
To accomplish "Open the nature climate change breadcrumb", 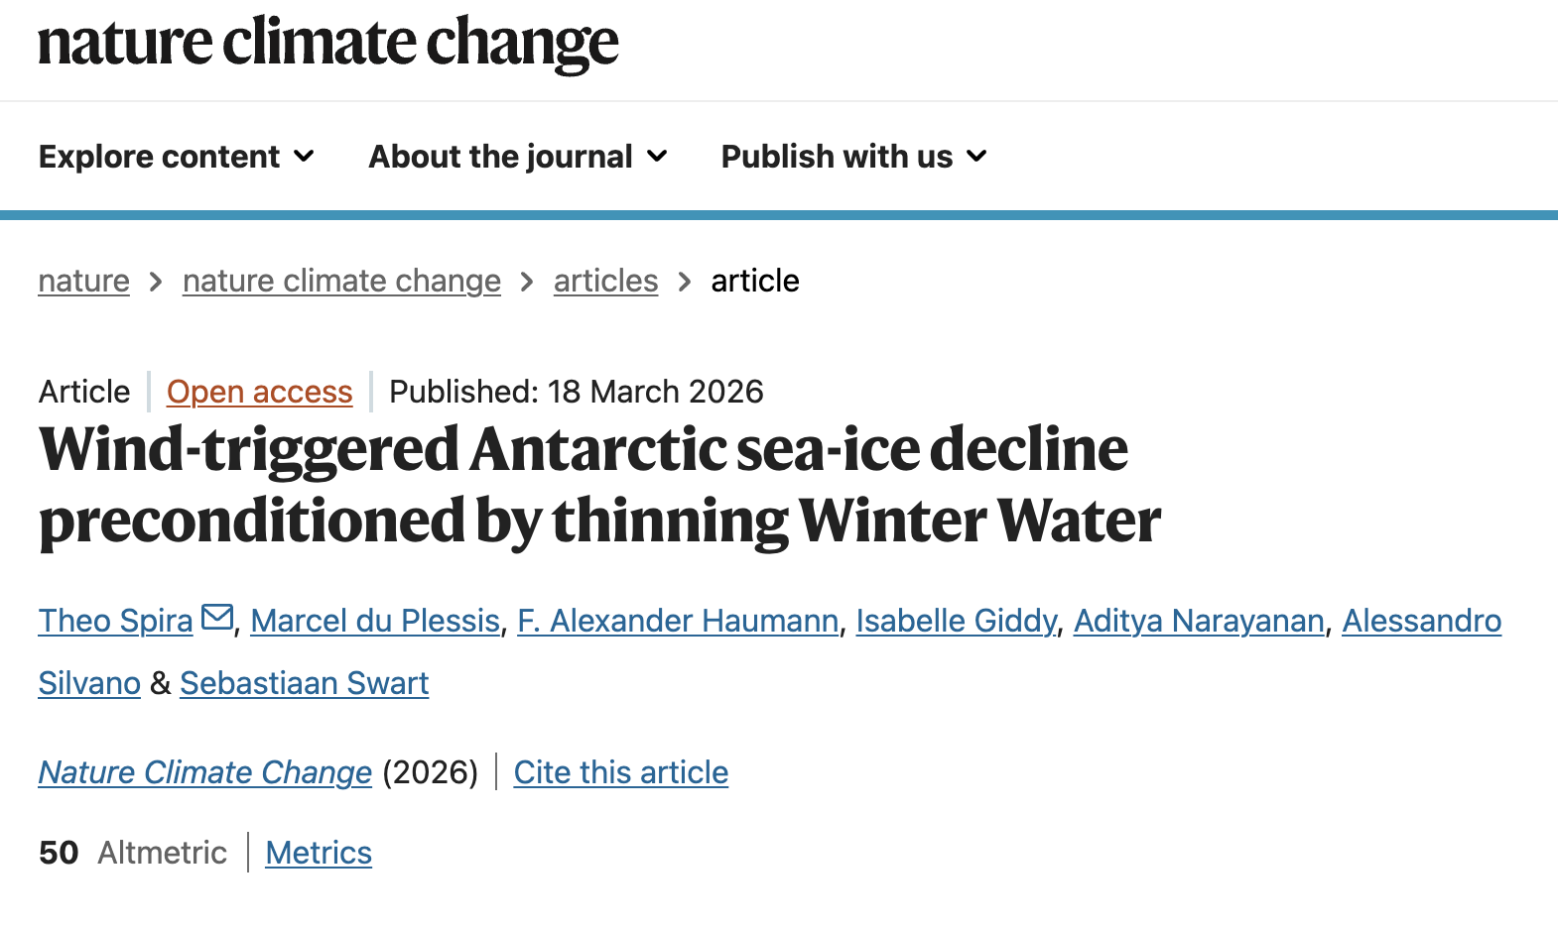I will click(x=341, y=282).
